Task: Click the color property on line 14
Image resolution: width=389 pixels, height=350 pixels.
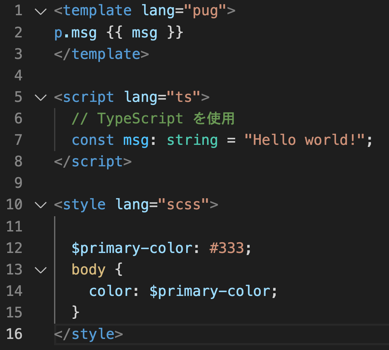Action: [110, 291]
